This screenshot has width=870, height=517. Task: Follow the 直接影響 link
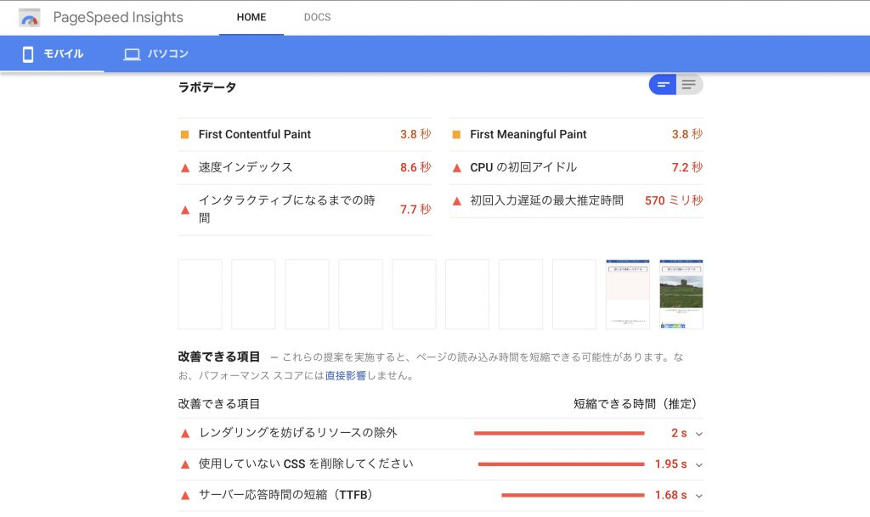(345, 376)
